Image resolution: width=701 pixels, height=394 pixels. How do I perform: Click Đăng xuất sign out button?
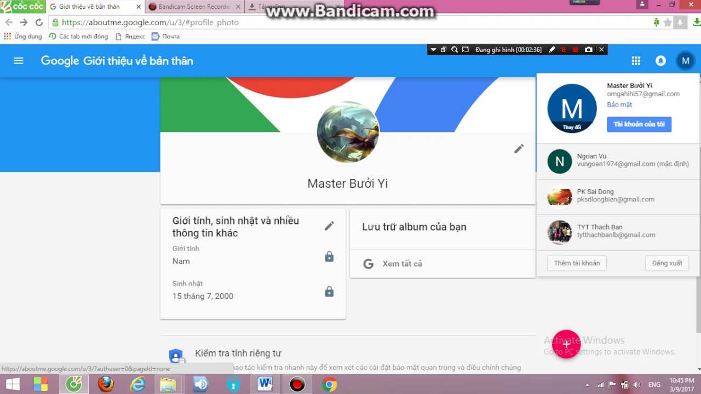(x=667, y=263)
